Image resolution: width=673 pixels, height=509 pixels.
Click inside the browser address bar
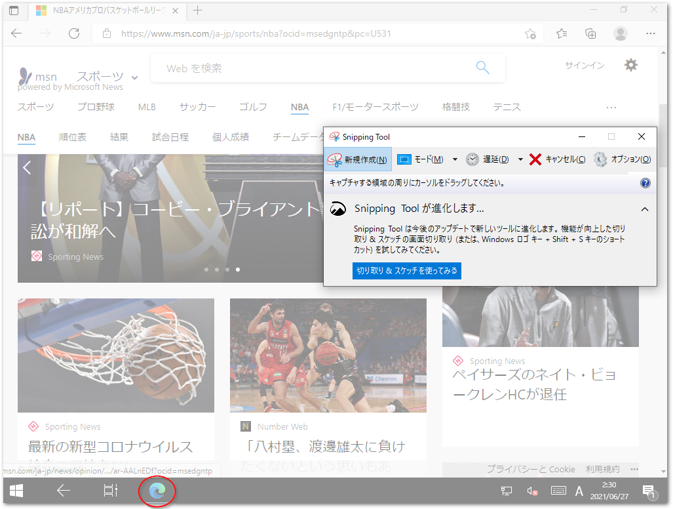pos(262,33)
